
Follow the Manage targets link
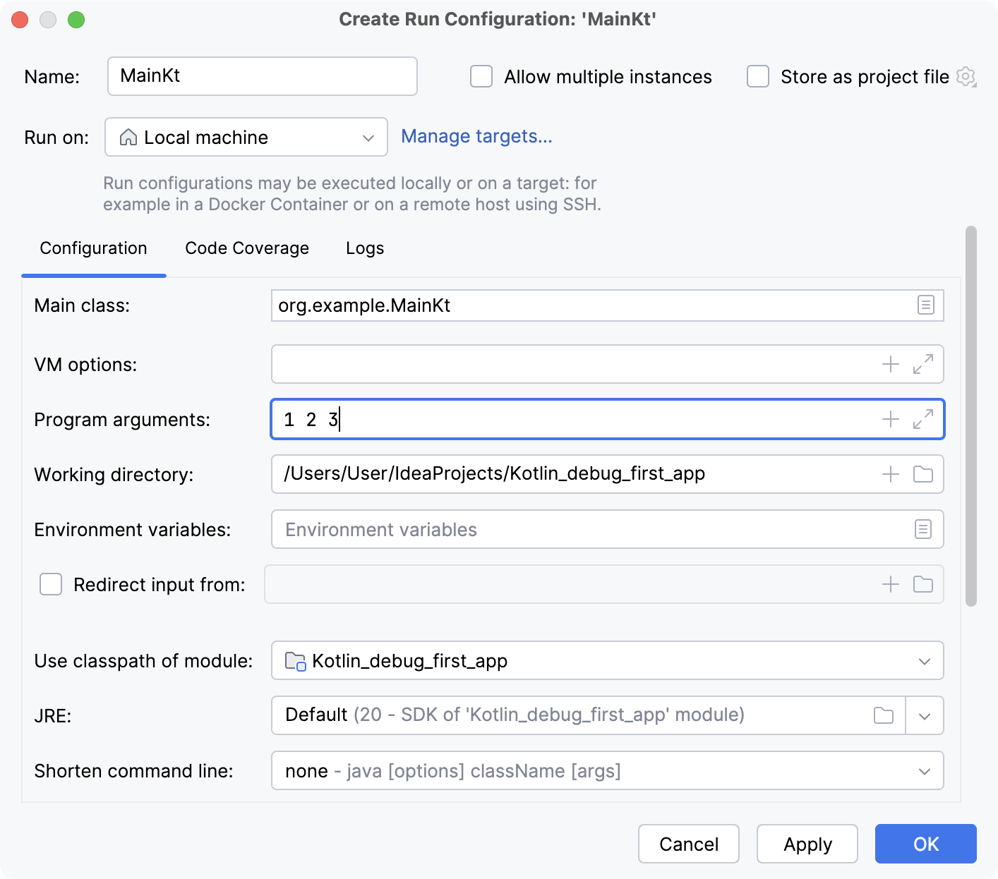point(476,136)
